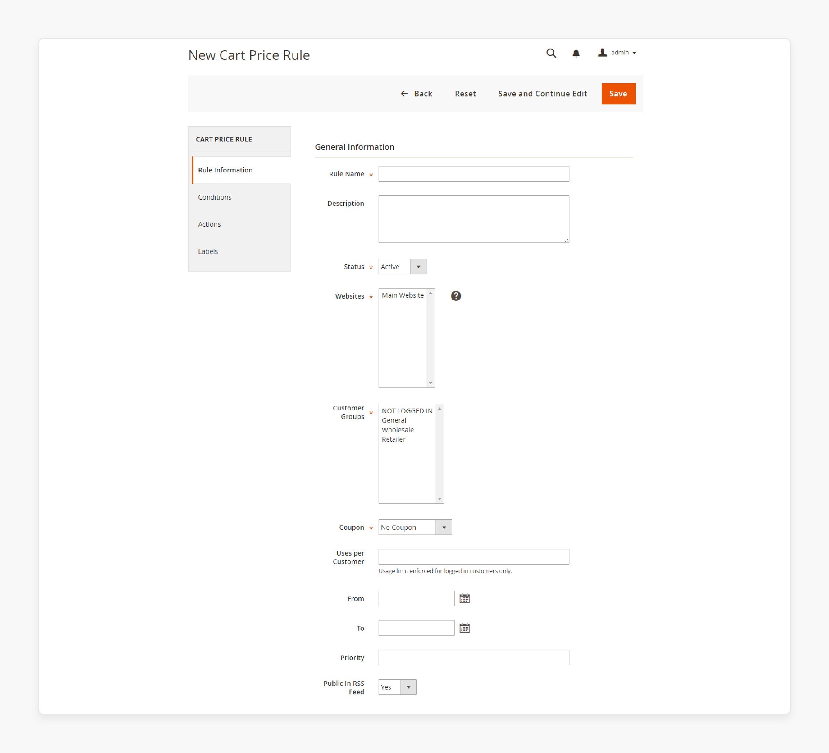This screenshot has height=753, width=829.
Task: Open the From date calendar picker
Action: [464, 598]
